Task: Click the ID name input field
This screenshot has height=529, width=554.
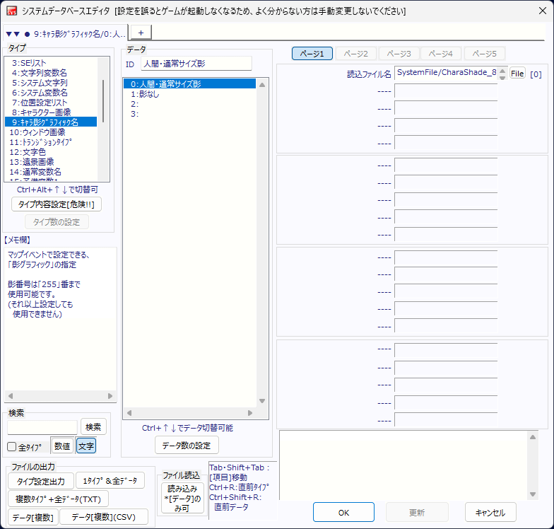Action: click(196, 64)
